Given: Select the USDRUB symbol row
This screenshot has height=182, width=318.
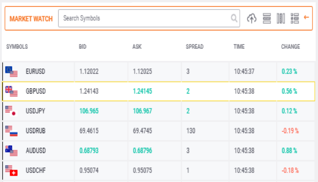Looking at the screenshot, I should click(x=159, y=131).
